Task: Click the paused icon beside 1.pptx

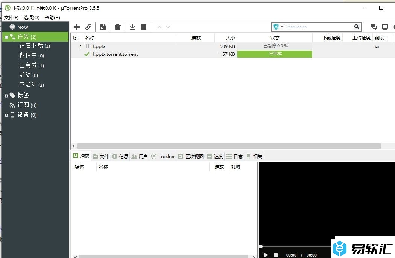Action: (87, 46)
